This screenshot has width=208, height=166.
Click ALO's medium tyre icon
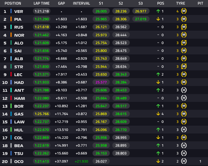(184, 43)
